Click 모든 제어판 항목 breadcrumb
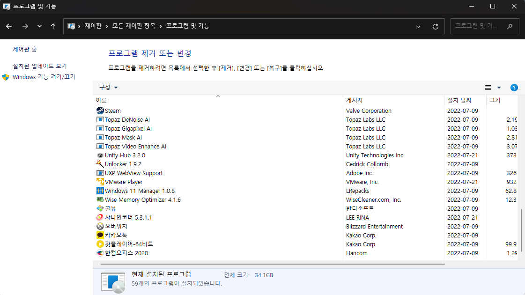The height and width of the screenshot is (295, 525). (x=134, y=26)
